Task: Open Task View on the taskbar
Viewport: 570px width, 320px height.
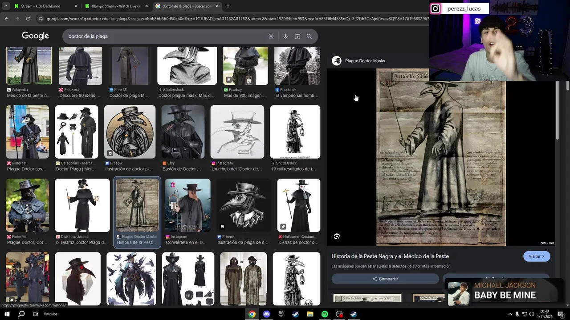Action: pyautogui.click(x=36, y=314)
